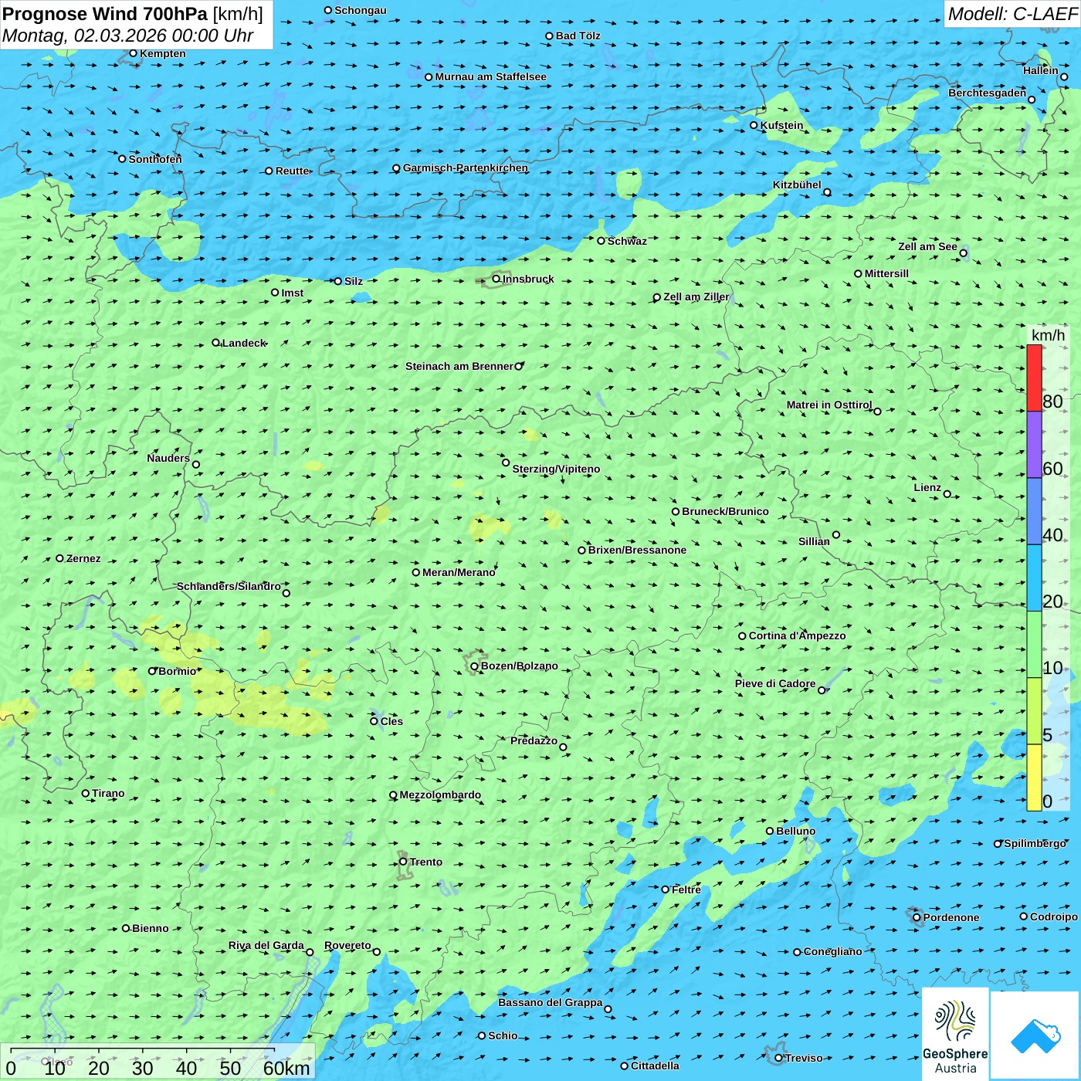Select the Trento location marker
1081x1081 pixels.
(403, 862)
